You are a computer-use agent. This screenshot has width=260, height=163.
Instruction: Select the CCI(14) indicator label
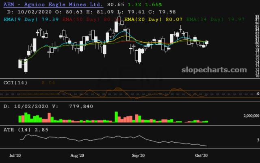point(15,83)
